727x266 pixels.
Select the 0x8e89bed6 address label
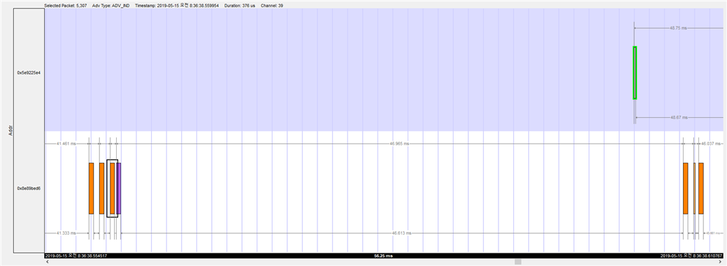point(29,189)
